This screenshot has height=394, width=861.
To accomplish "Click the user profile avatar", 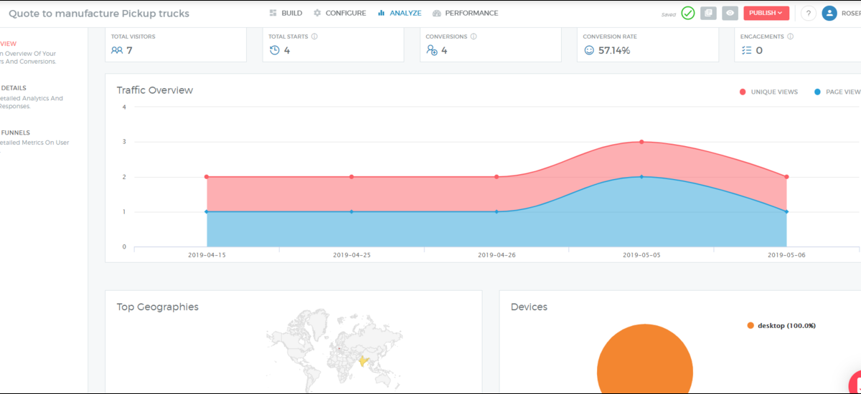I will [829, 13].
